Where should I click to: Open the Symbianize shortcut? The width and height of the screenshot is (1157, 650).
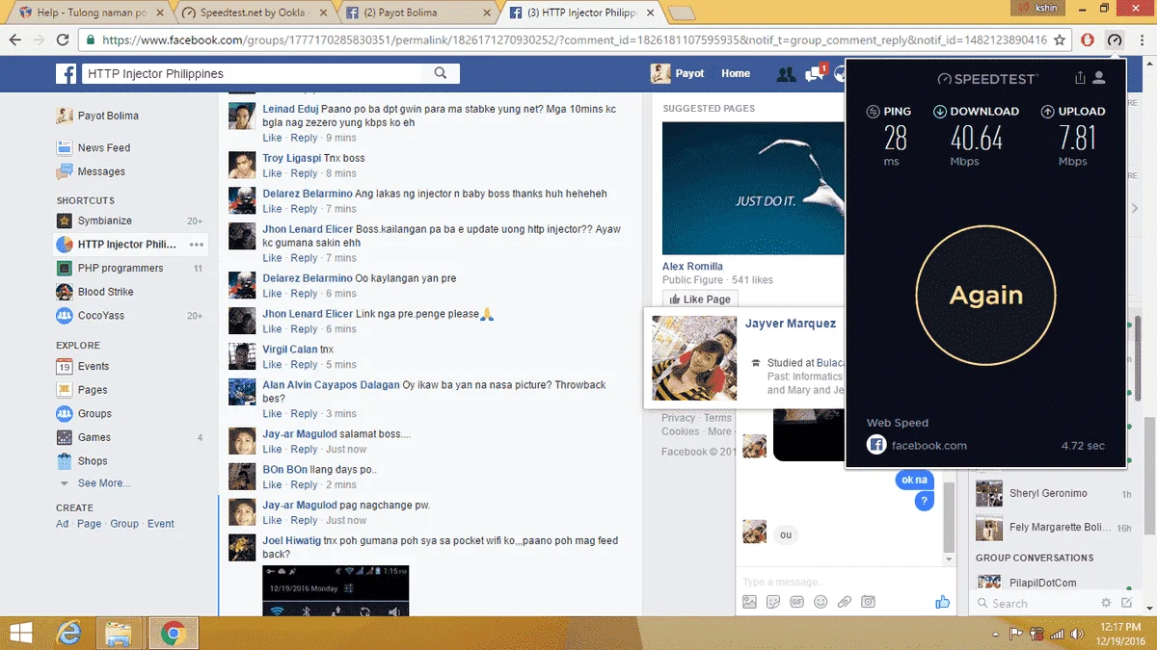coord(105,221)
